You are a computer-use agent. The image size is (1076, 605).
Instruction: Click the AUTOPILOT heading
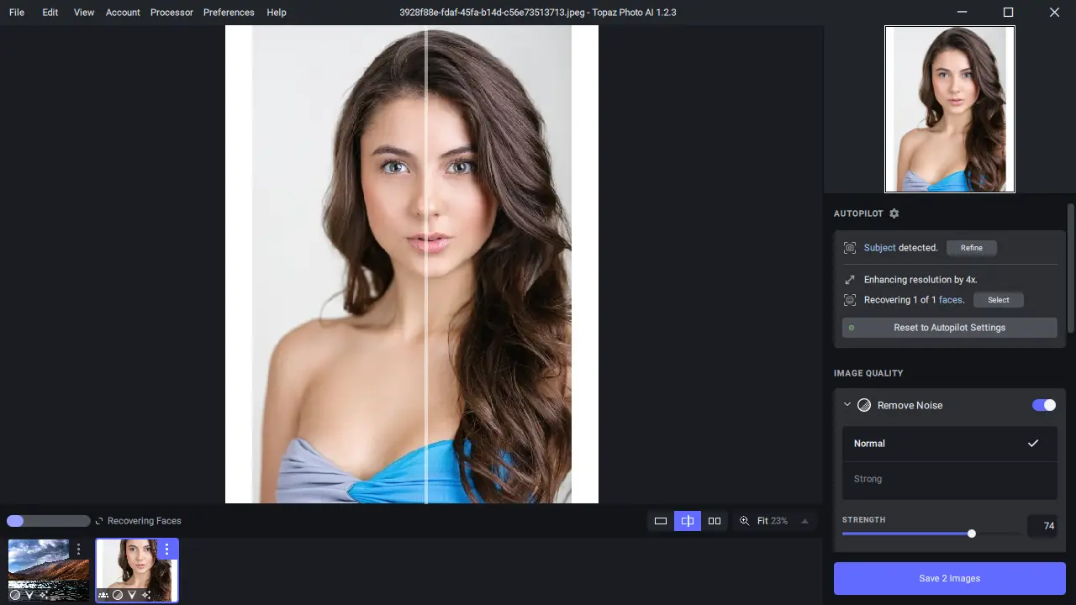[x=858, y=213]
